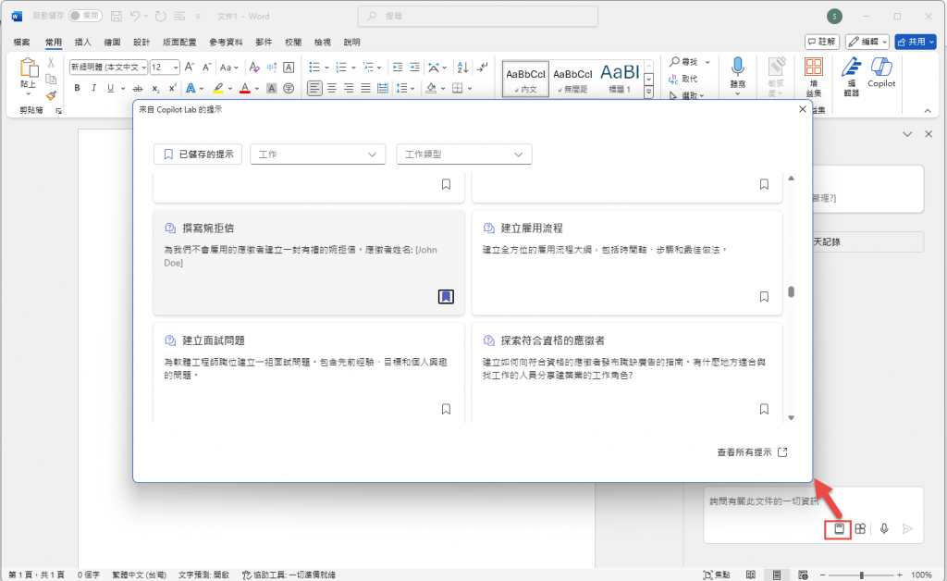Screen dimensions: 947x581
Task: Open the 工作 dropdown in the prompt dialog
Action: click(318, 154)
